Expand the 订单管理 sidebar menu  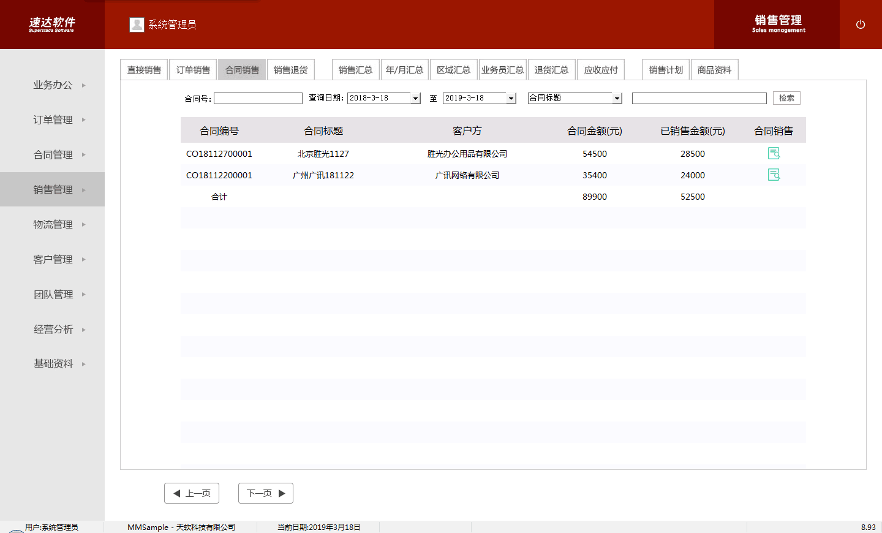[53, 120]
